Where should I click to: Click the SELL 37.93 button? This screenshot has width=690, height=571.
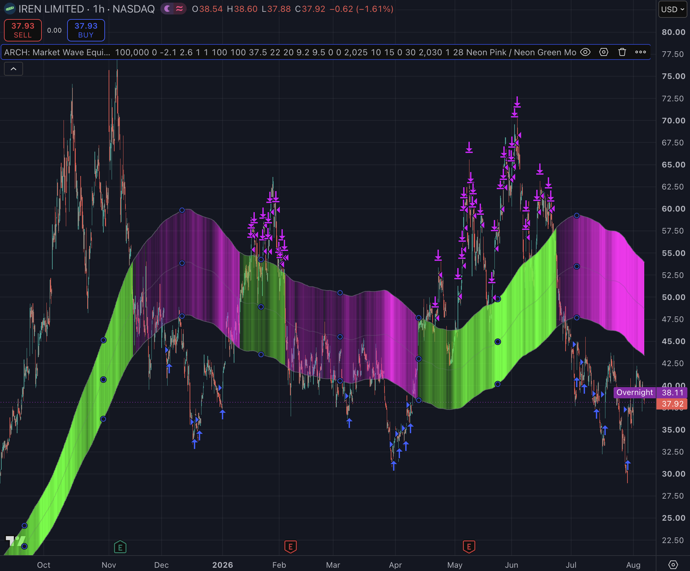(x=23, y=30)
